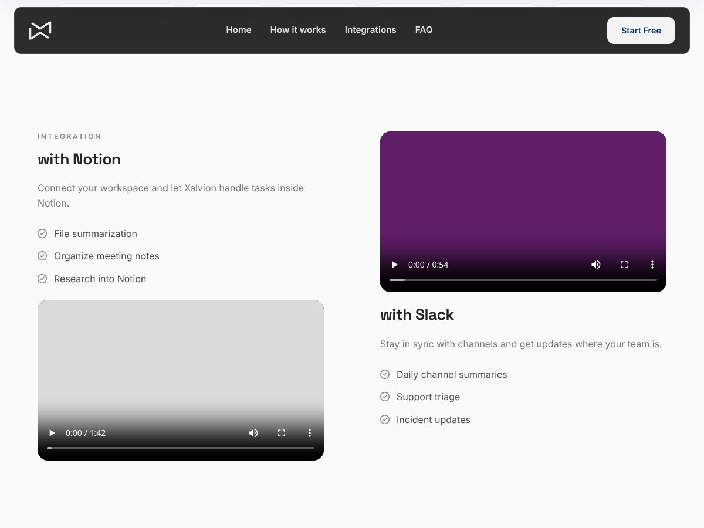Mute the Slack video
The image size is (704, 528).
(x=596, y=265)
